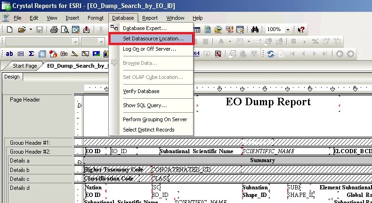This screenshot has height=203, width=372.
Task: Open the font name combo box
Action: [x=42, y=42]
